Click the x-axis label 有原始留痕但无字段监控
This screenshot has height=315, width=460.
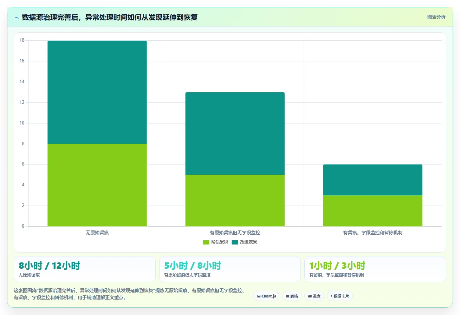click(235, 233)
